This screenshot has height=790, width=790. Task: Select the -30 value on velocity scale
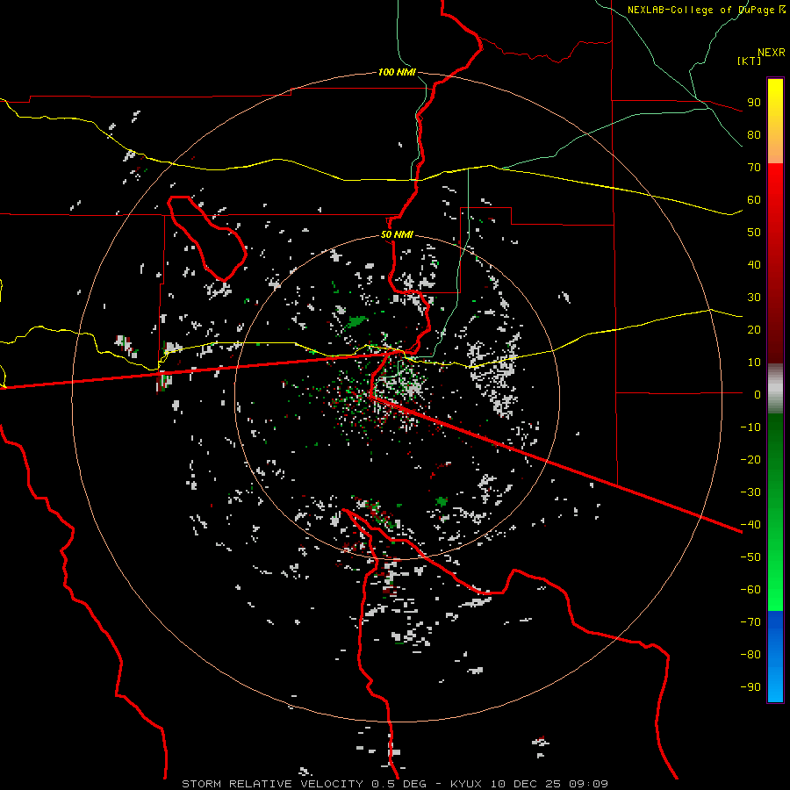click(750, 492)
